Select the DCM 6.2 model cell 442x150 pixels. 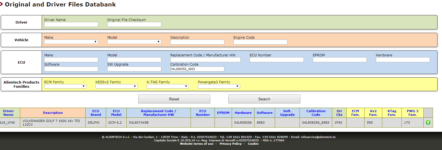click(x=116, y=123)
